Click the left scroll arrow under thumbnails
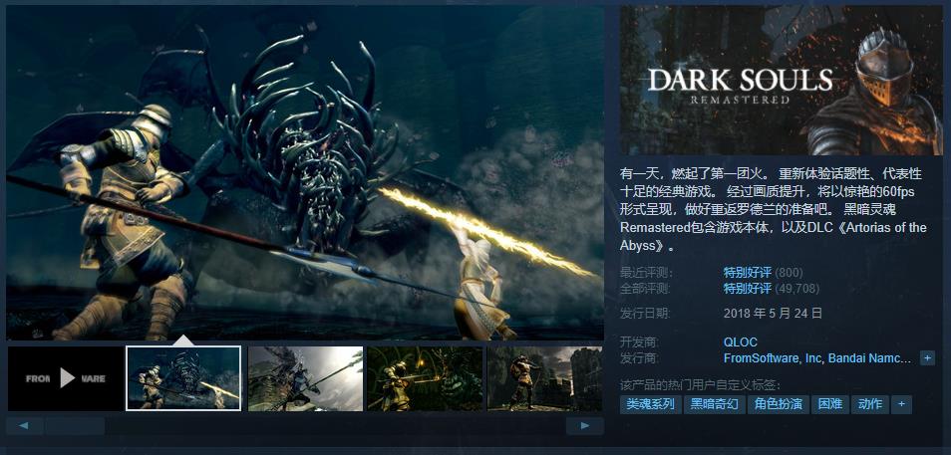This screenshot has height=455, width=951. 24,426
